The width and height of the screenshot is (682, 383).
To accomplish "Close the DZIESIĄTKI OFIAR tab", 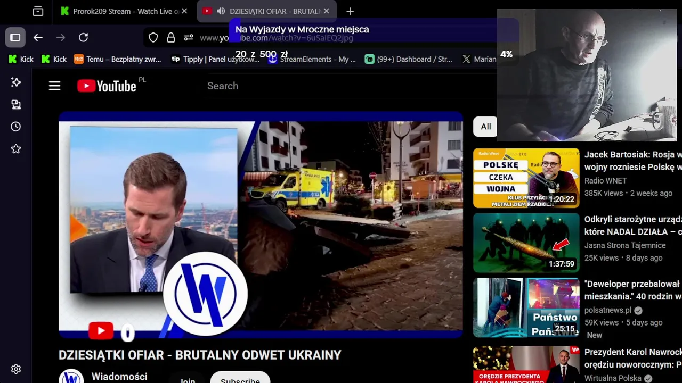I will tap(327, 11).
